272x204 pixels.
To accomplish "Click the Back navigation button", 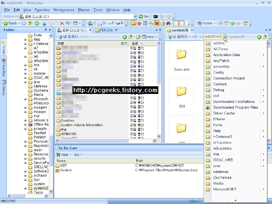I will (10, 23).
